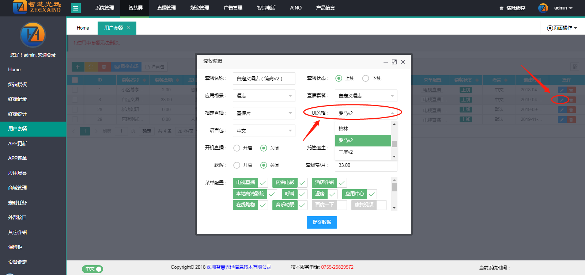
Task: Choose 三屏v2 from UI风格 list
Action: coord(346,152)
